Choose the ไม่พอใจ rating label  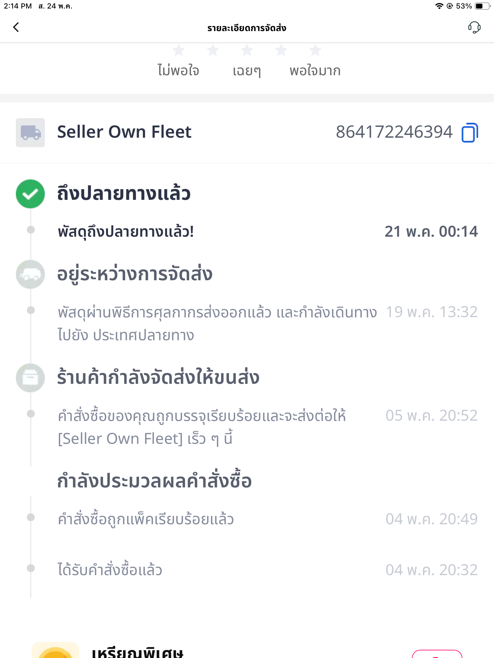click(x=178, y=71)
